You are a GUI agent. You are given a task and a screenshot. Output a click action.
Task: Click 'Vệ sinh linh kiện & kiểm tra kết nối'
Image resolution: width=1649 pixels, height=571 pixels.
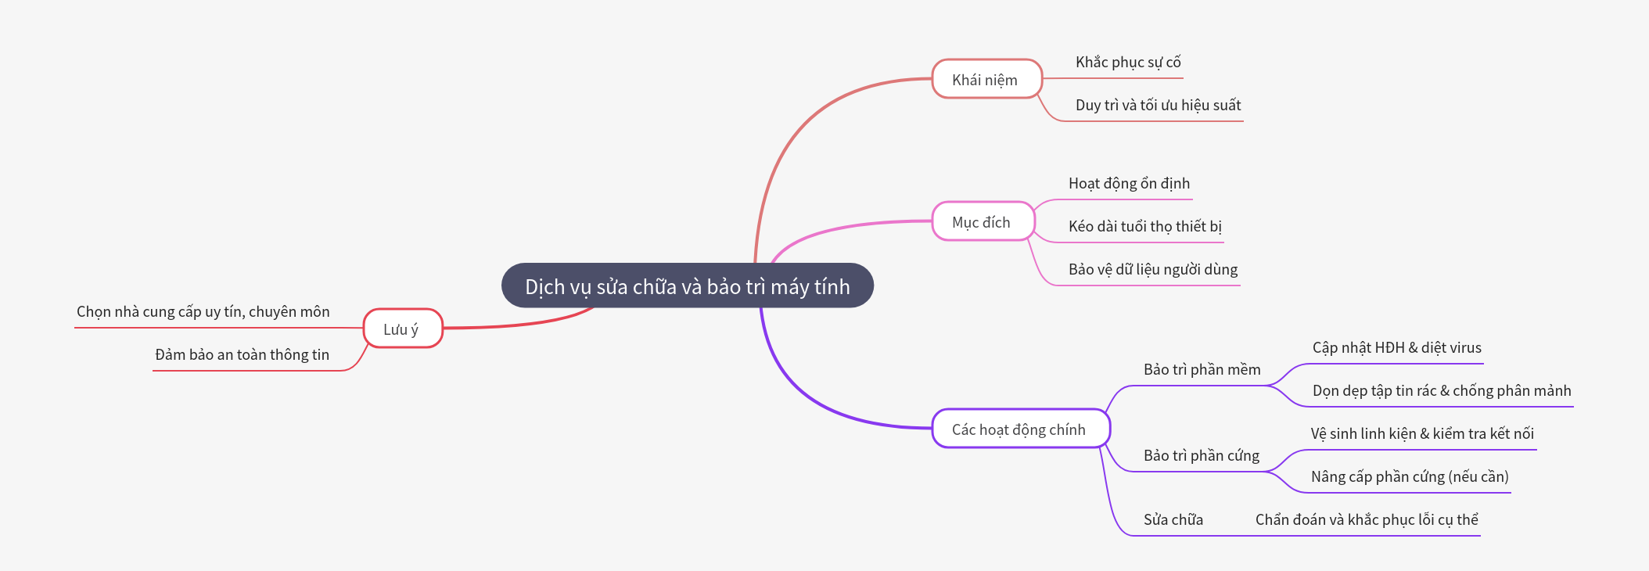click(x=1421, y=434)
